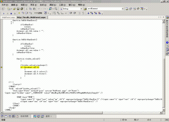Screen dimensions: 169x122
Task: Click the Step Over icon
Action: 27,13
